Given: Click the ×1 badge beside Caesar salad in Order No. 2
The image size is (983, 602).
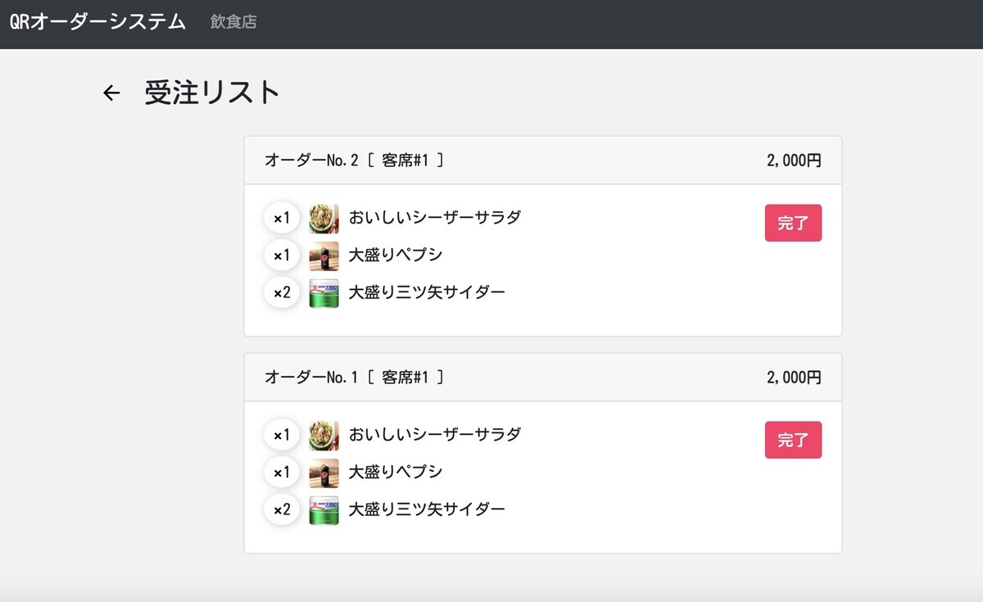Looking at the screenshot, I should pos(282,218).
